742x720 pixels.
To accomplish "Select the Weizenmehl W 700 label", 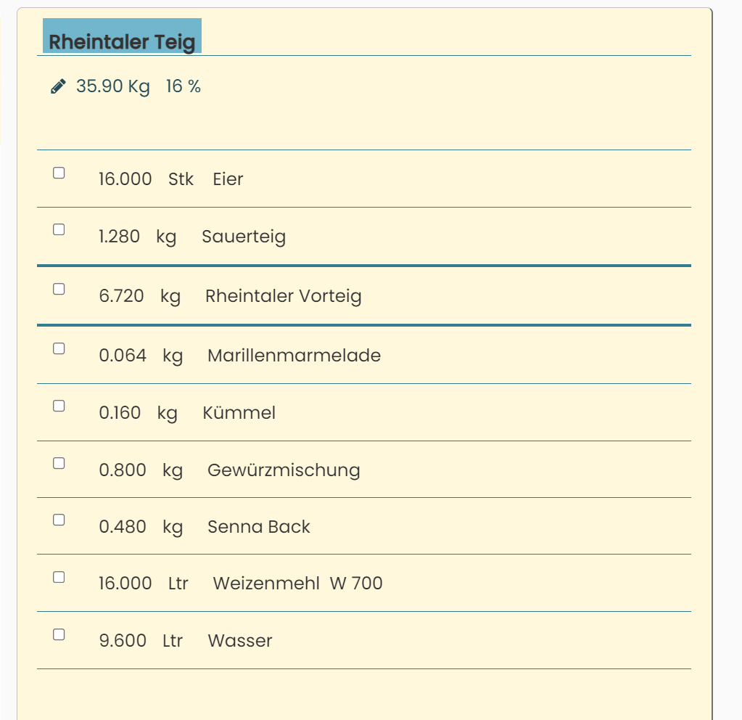I will point(297,583).
